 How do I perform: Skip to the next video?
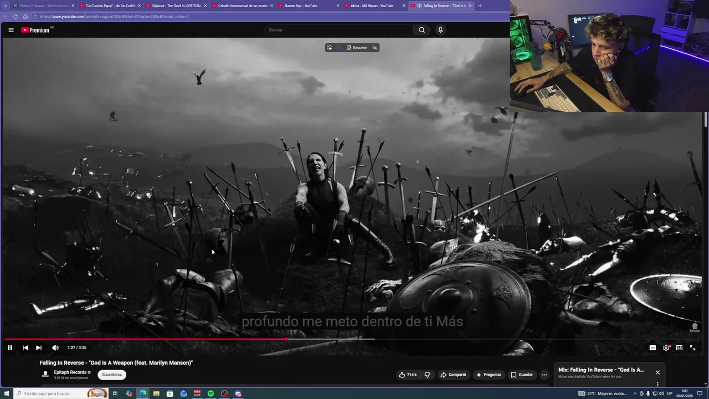39,347
